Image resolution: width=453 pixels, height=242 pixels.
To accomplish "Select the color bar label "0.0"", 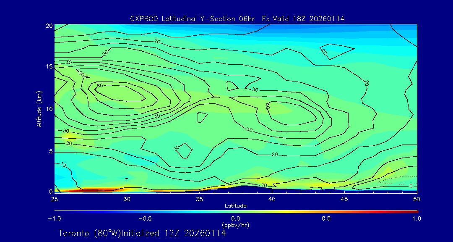I will pyautogui.click(x=235, y=218).
